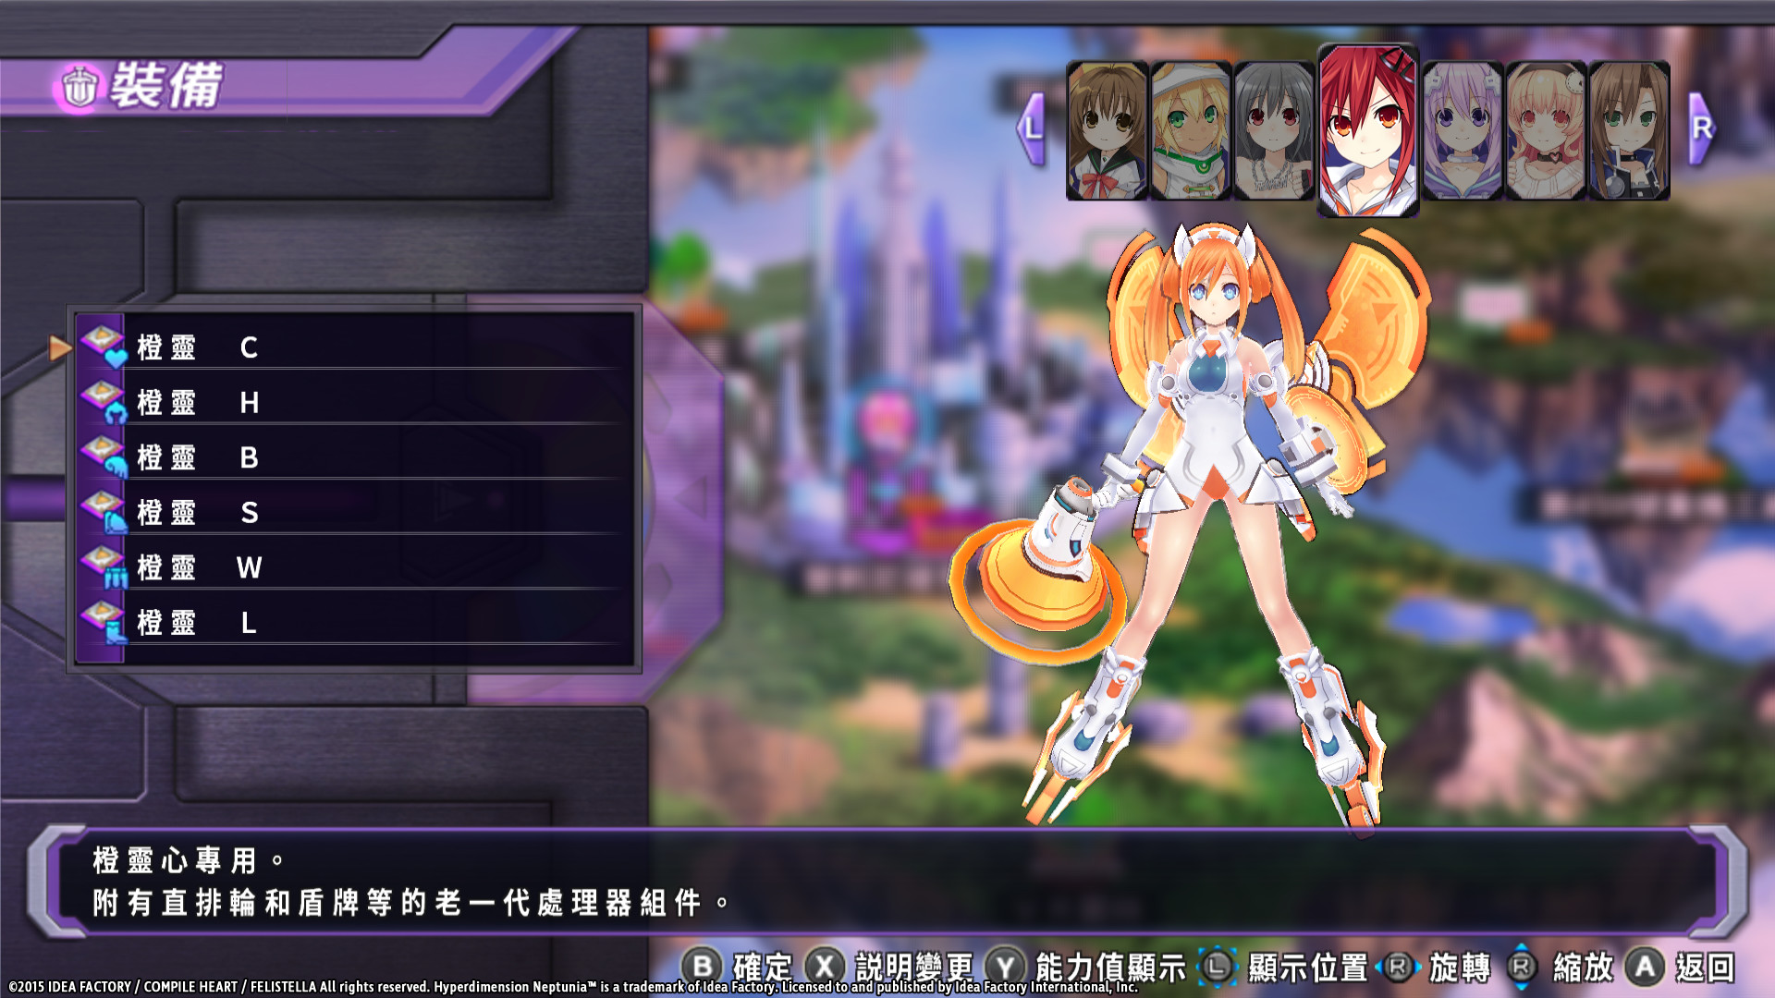This screenshot has height=998, width=1775.
Task: Click the 橙靈 B item icon
Action: point(104,456)
